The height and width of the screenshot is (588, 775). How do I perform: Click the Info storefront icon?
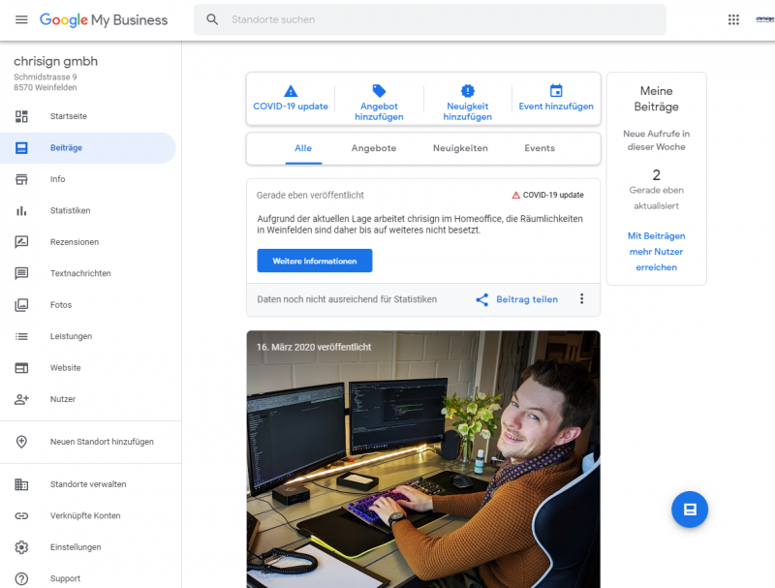21,179
